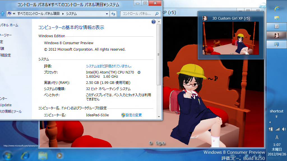The width and height of the screenshot is (287, 161).
Task: Click the Control Panel search box
Action: tap(137, 14)
